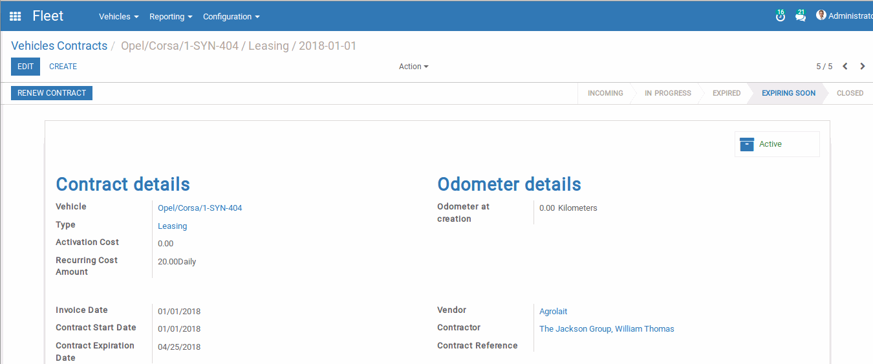This screenshot has height=364, width=873.
Task: Open the Agrolait vendor link
Action: [553, 312]
